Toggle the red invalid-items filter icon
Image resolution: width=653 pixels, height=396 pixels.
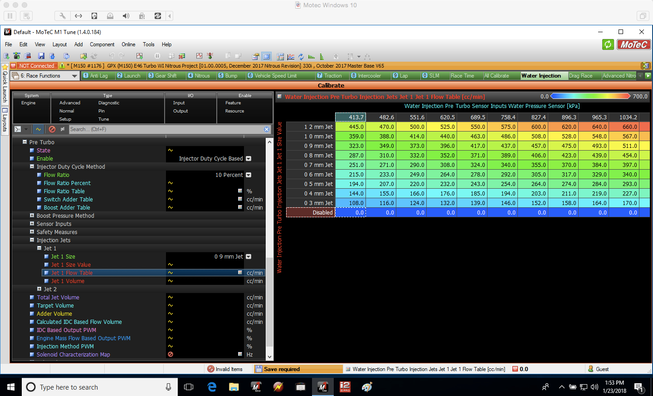52,129
